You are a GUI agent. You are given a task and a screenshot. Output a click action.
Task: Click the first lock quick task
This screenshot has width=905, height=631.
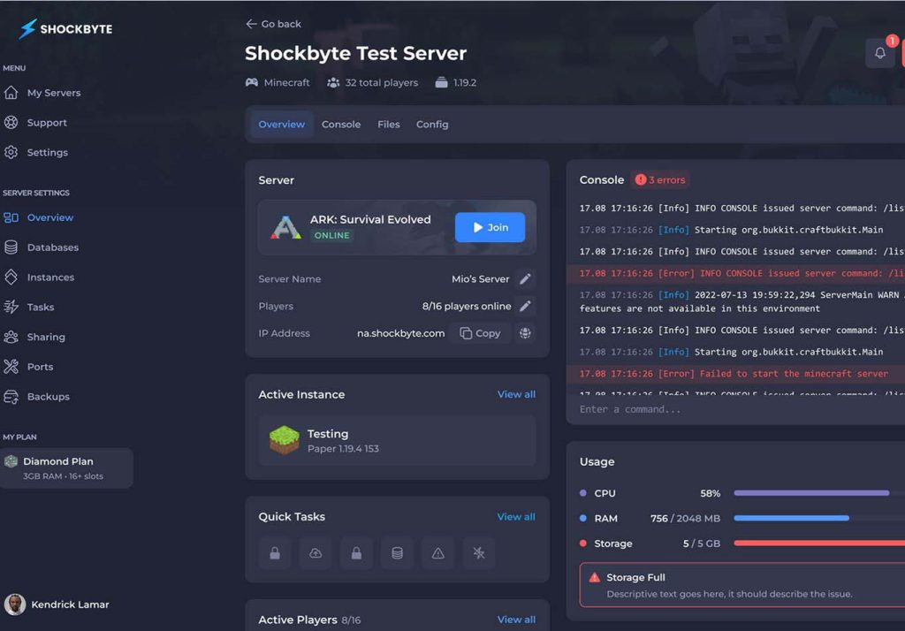(x=275, y=553)
